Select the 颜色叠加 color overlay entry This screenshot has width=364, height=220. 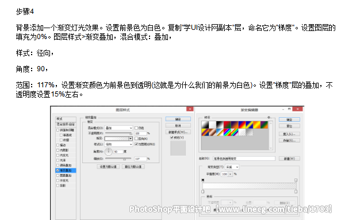click(66, 165)
